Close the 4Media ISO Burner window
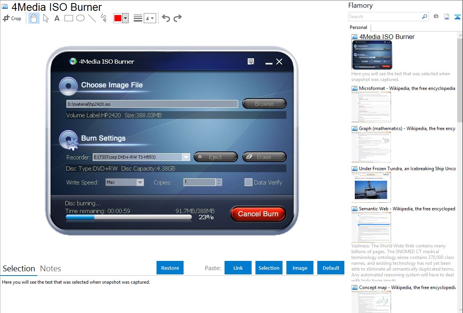The height and width of the screenshot is (313, 463). 279,61
